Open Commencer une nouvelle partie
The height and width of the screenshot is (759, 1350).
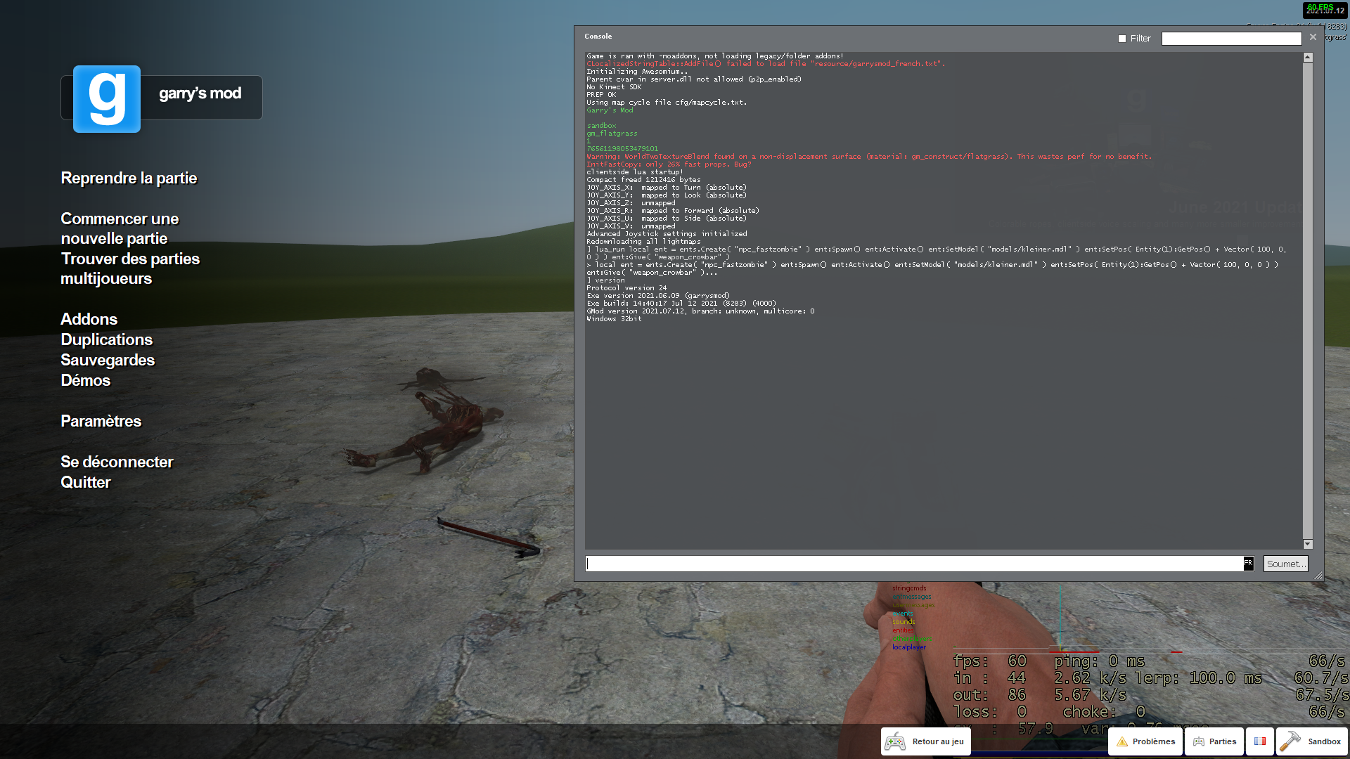(x=120, y=229)
